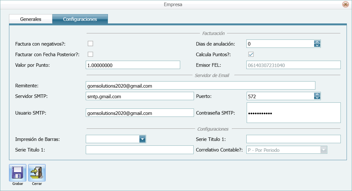The image size is (352, 191).
Task: Enable the Factura con negativos checkbox
Action: (x=90, y=43)
